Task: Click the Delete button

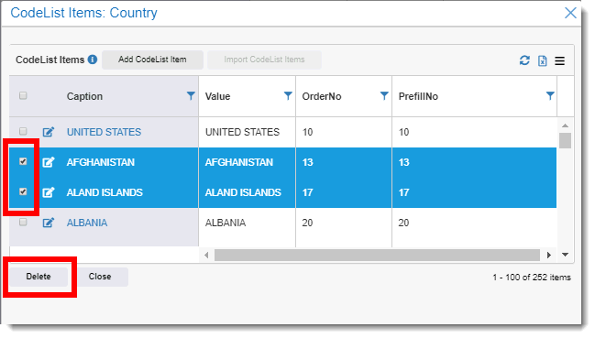Action: tap(39, 277)
